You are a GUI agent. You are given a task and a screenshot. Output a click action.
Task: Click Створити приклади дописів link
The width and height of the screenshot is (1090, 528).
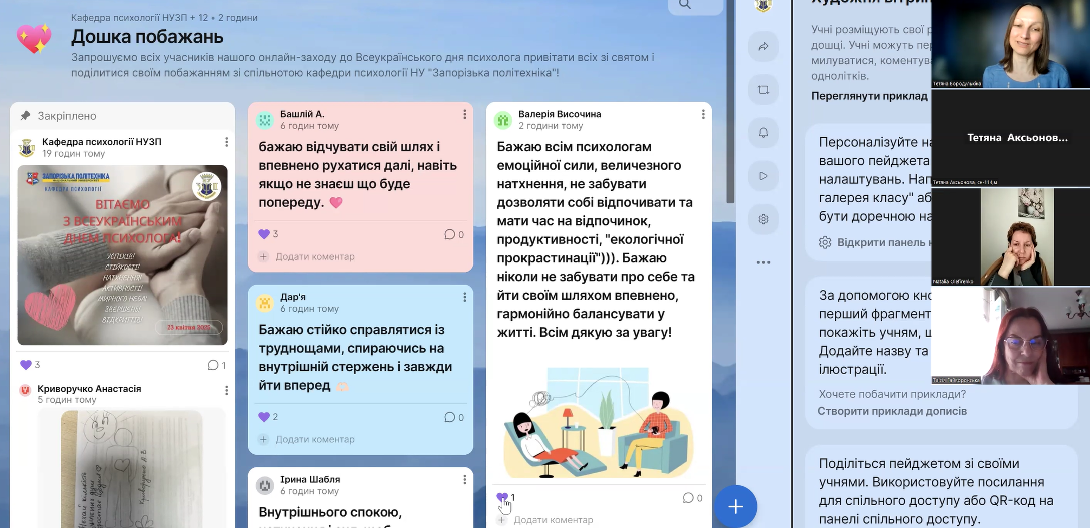tap(892, 411)
